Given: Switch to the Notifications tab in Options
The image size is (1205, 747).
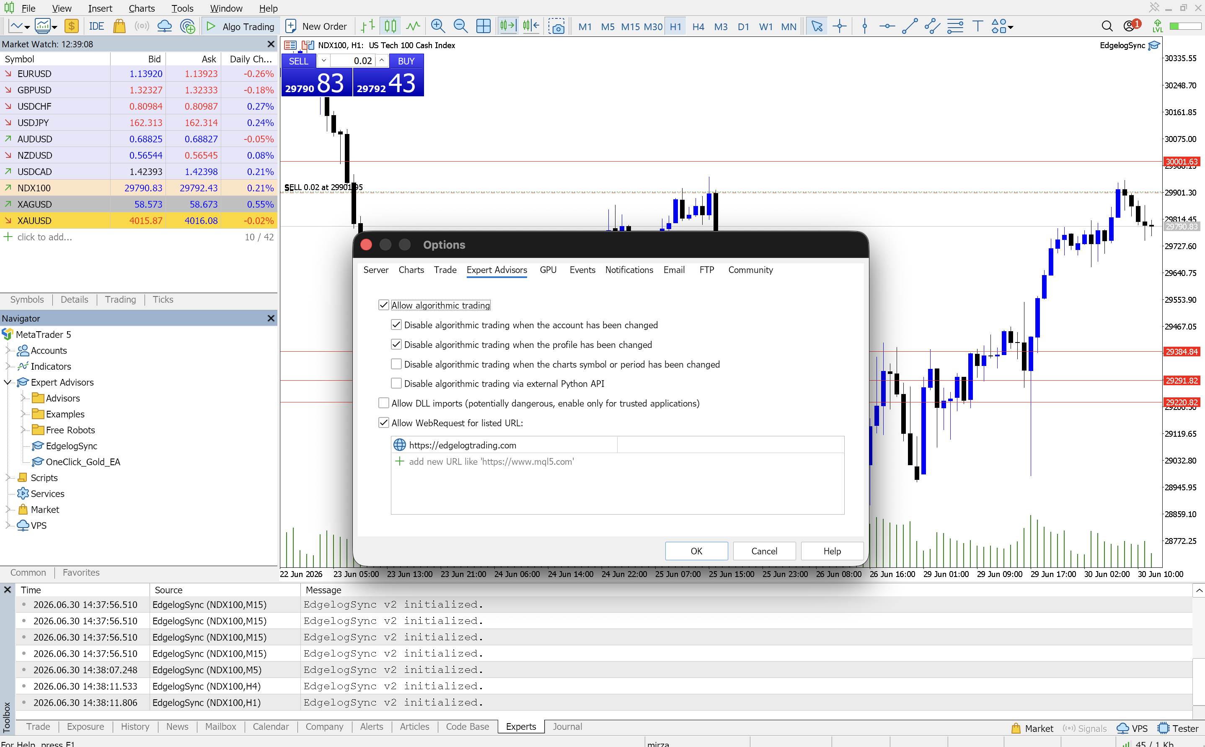Looking at the screenshot, I should [629, 270].
